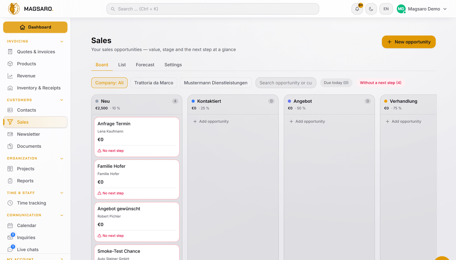Open the Angebot gewünscht opportunity card
456x260 pixels.
click(x=137, y=222)
